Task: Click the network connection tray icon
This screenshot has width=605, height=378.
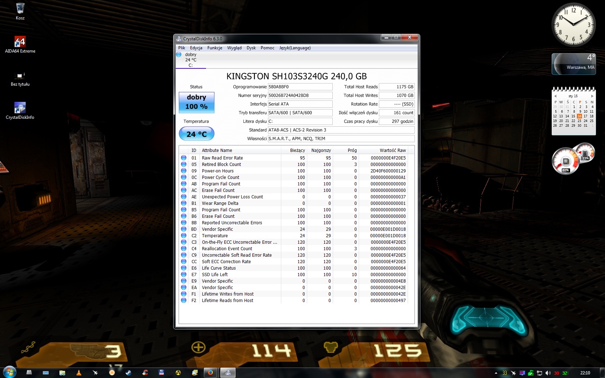Action: (x=539, y=373)
